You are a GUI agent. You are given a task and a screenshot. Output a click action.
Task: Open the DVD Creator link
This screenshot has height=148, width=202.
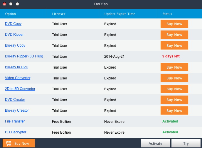pos(15,100)
